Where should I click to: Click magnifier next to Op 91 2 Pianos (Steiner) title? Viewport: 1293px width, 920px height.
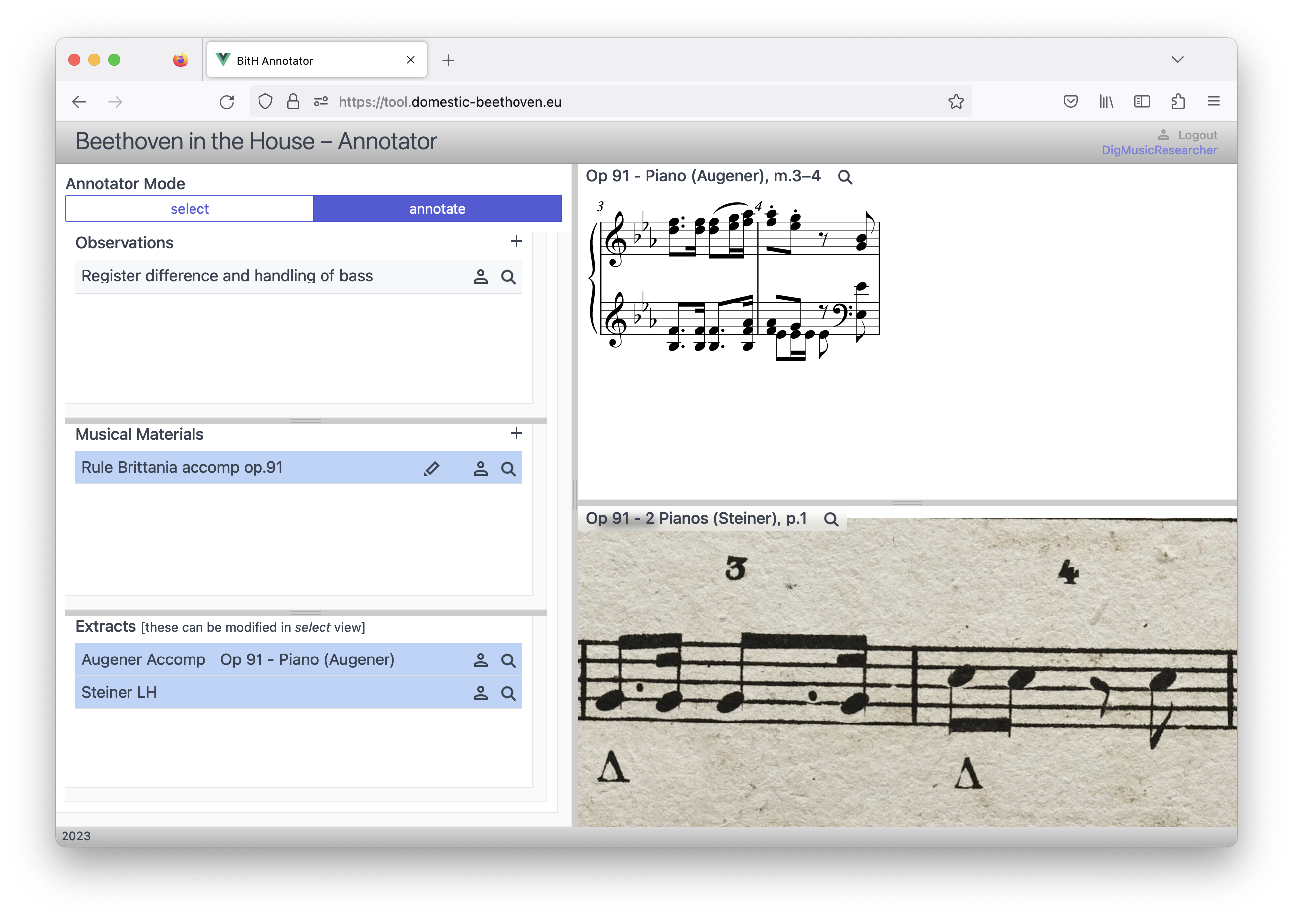tap(831, 519)
